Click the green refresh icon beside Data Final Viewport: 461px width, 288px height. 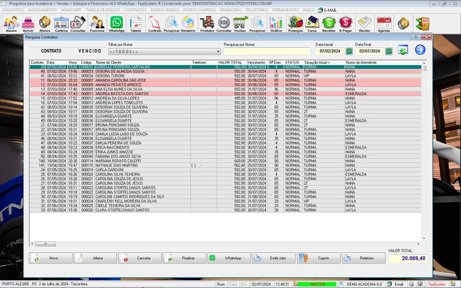click(x=403, y=51)
